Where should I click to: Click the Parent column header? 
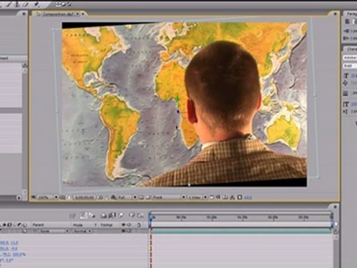(38, 225)
